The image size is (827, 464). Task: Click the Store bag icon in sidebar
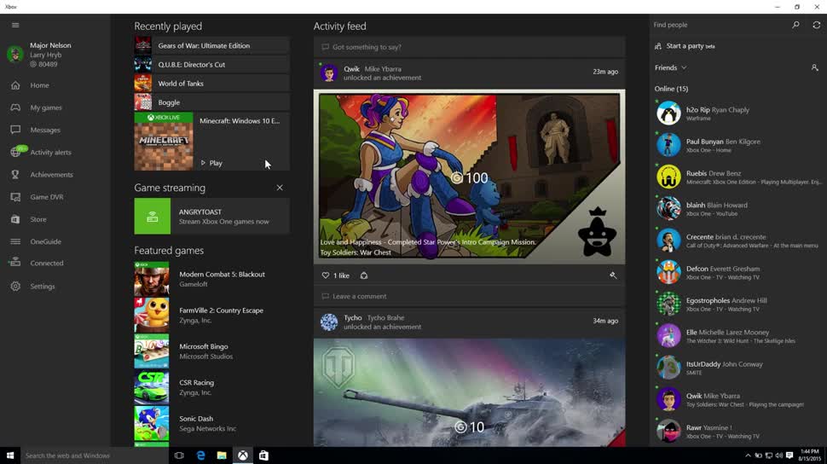click(15, 219)
